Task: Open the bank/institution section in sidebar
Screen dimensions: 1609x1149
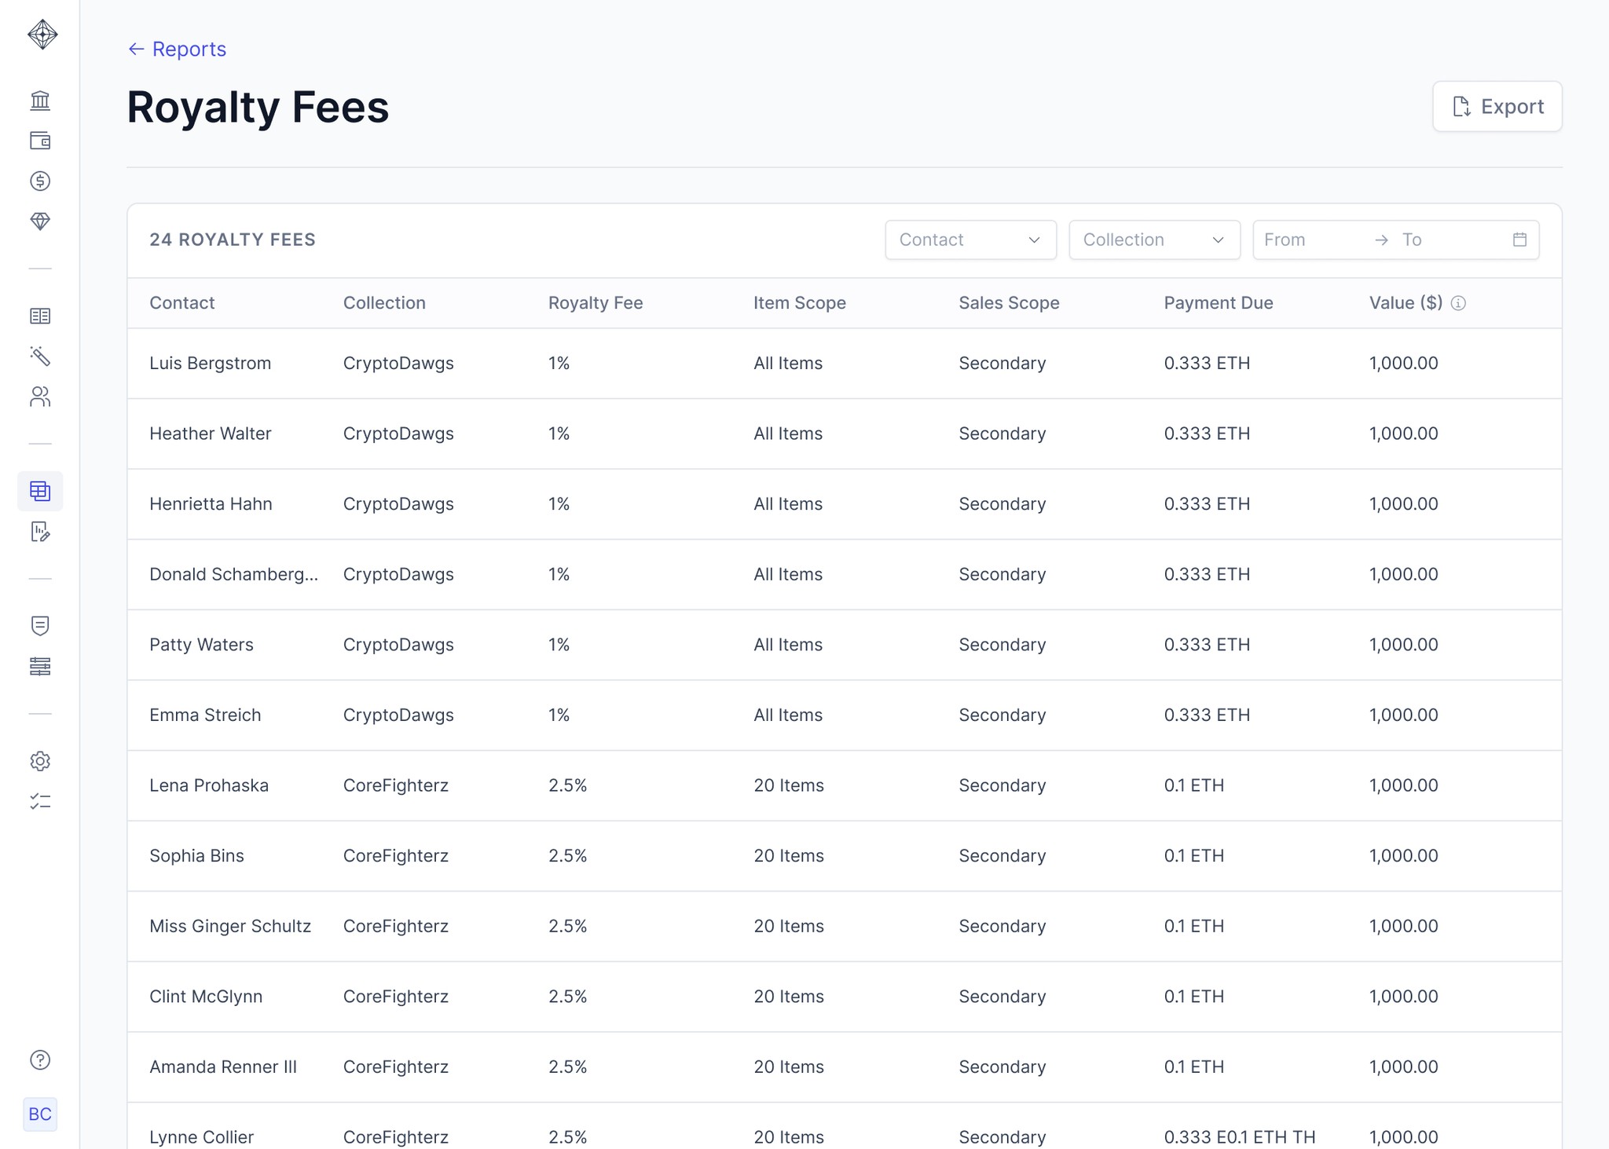Action: (40, 101)
